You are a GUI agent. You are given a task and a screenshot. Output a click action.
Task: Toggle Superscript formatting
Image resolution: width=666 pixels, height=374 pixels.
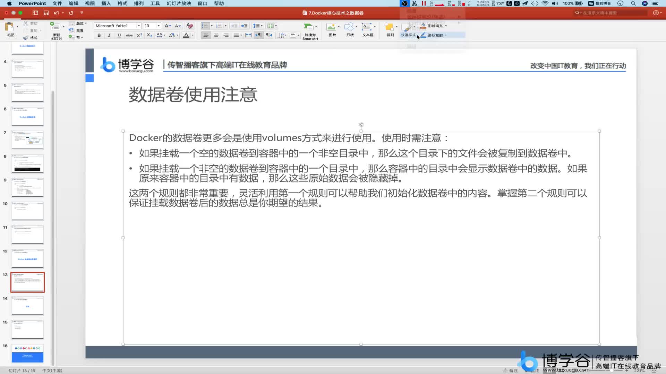[x=139, y=35]
